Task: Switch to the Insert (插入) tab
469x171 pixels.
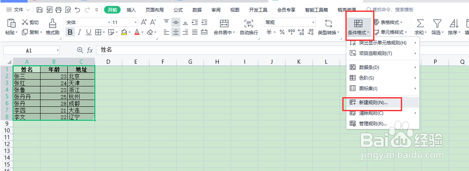Action: (x=131, y=10)
